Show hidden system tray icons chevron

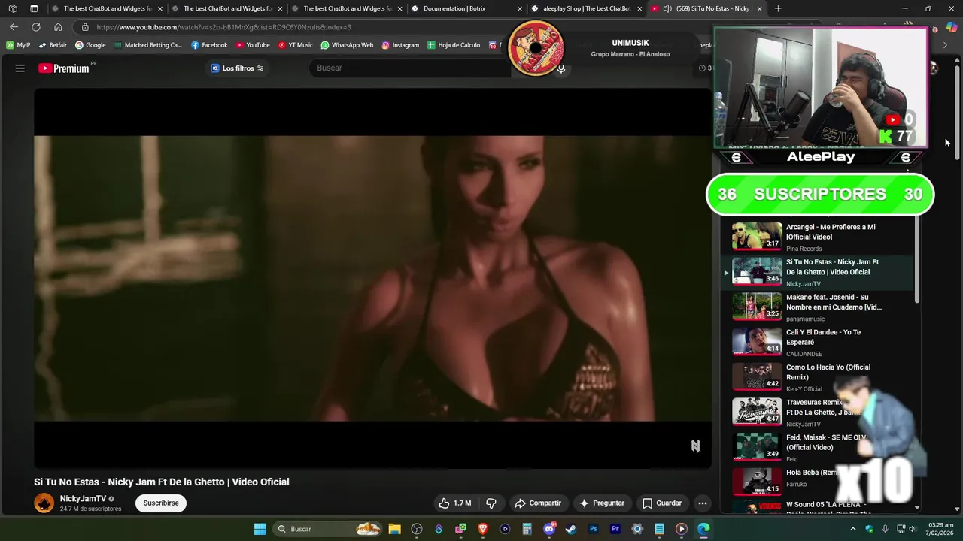click(853, 529)
